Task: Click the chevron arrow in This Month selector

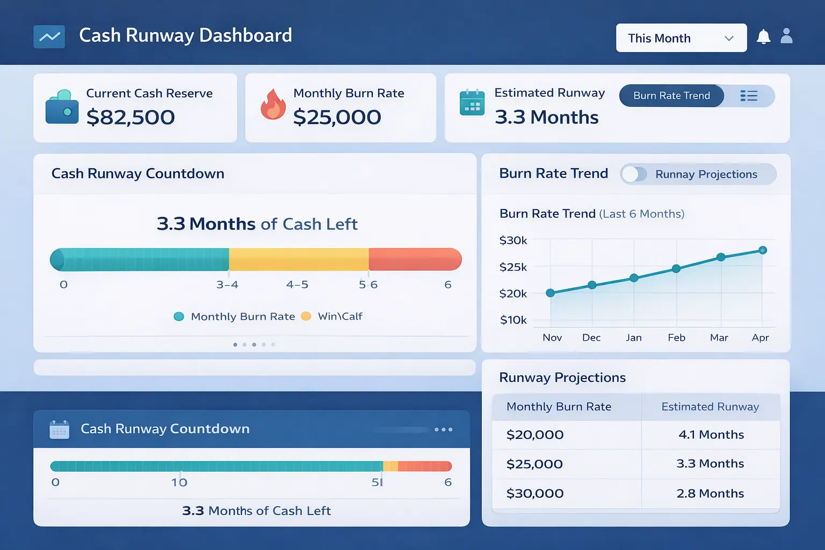Action: point(729,38)
